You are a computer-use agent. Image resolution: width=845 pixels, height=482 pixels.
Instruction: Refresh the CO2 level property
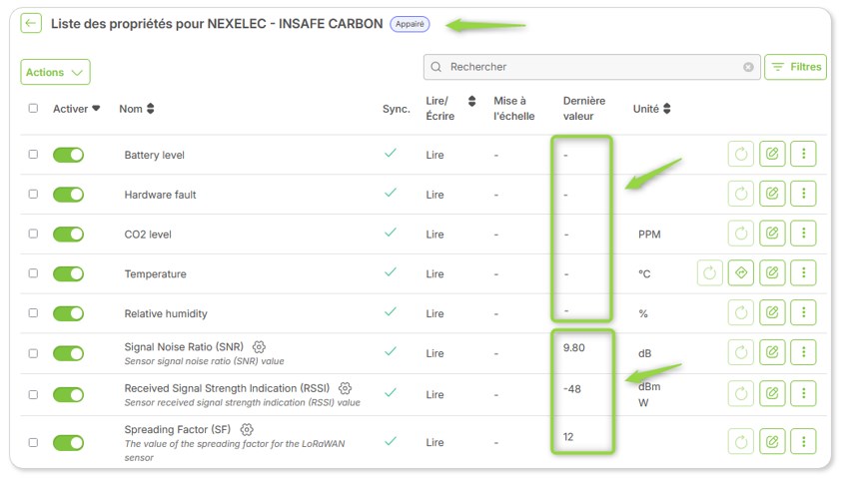741,234
